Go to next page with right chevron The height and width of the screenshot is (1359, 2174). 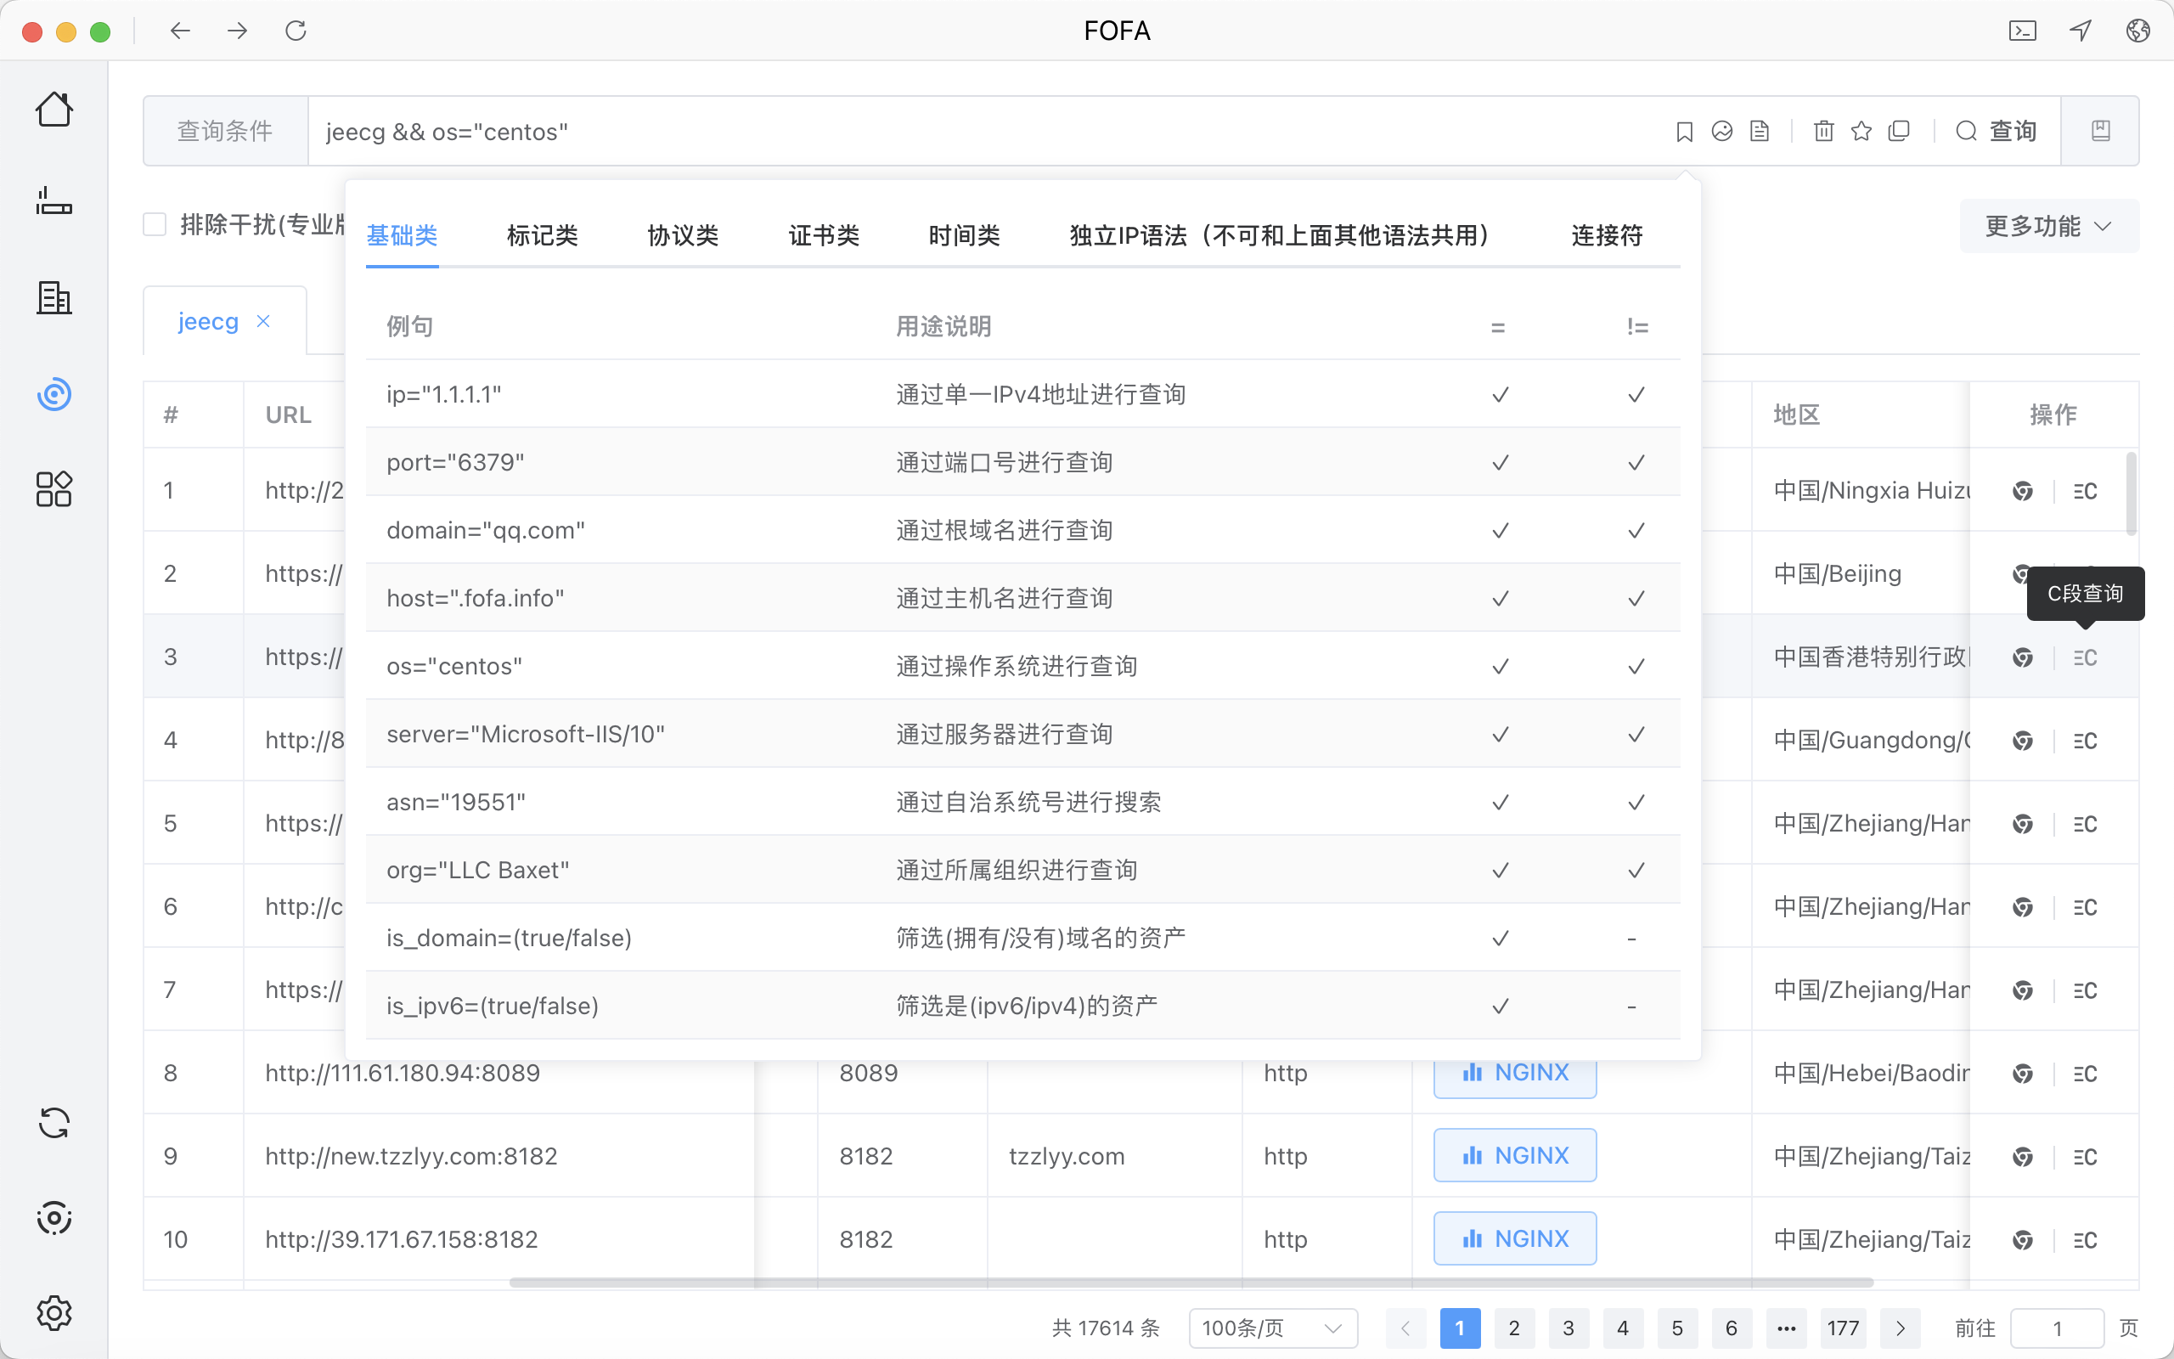pyautogui.click(x=1900, y=1328)
